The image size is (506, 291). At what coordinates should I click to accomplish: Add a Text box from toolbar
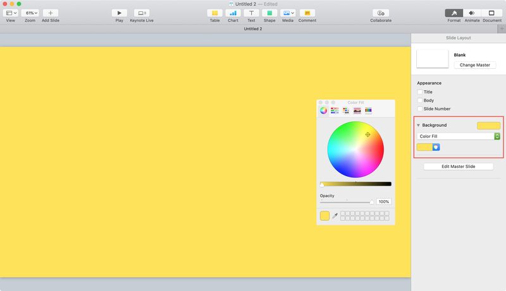(x=251, y=13)
